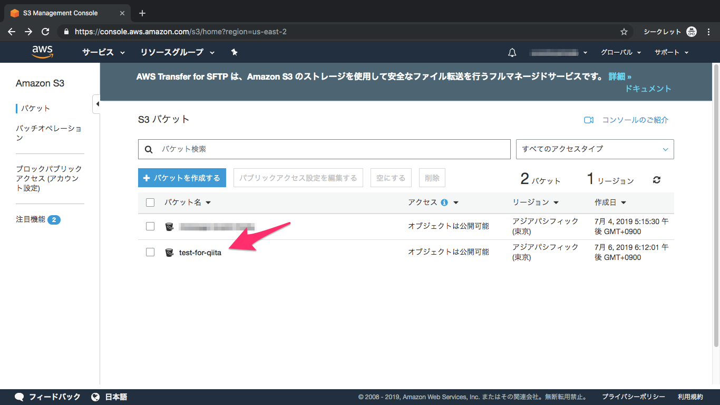This screenshot has height=405, width=720.
Task: Expand the リソースグループ dropdown
Action: point(178,52)
